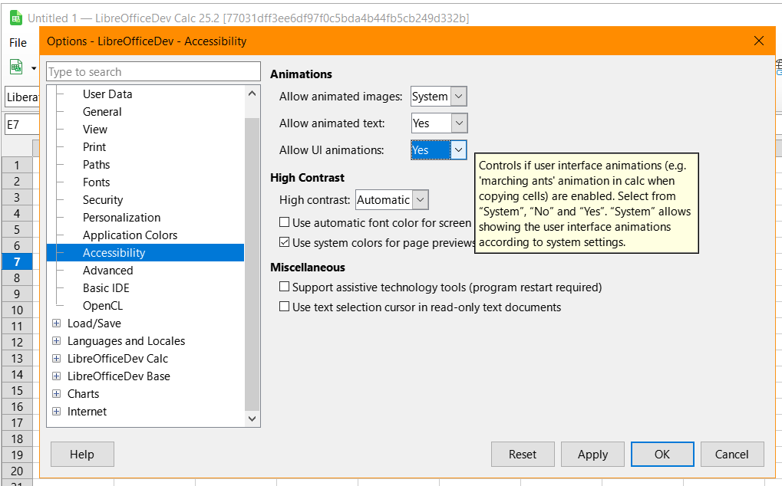782x486 pixels.
Task: Click the Apply button
Action: [592, 454]
